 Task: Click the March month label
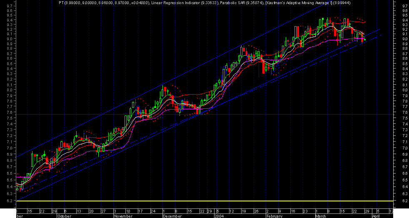coord(320,216)
